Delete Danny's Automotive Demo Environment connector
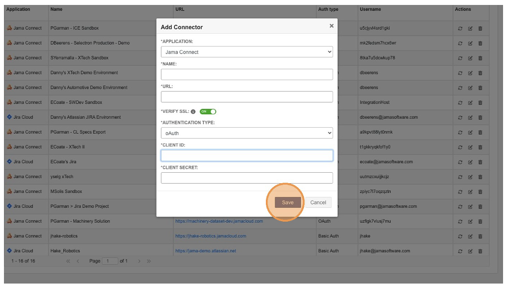The height and width of the screenshot is (287, 508). (x=480, y=88)
